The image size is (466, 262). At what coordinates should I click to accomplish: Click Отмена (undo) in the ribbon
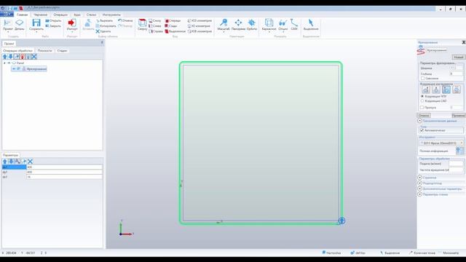(x=125, y=21)
